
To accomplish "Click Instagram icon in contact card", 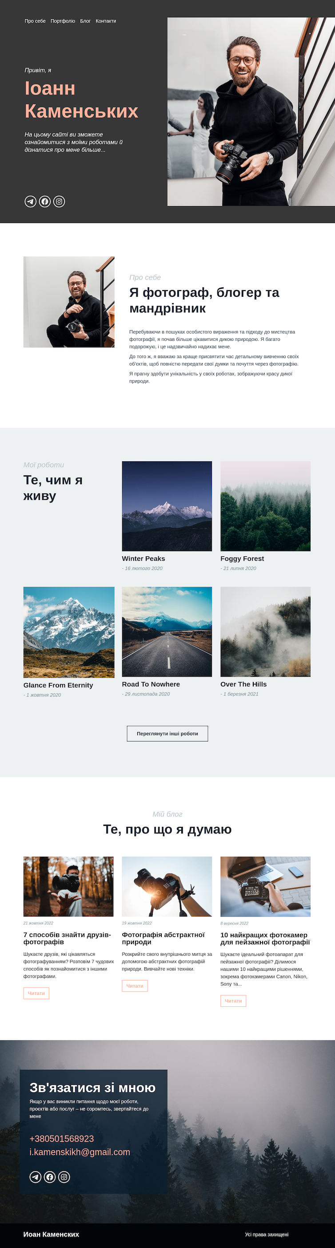I will click(x=64, y=1177).
